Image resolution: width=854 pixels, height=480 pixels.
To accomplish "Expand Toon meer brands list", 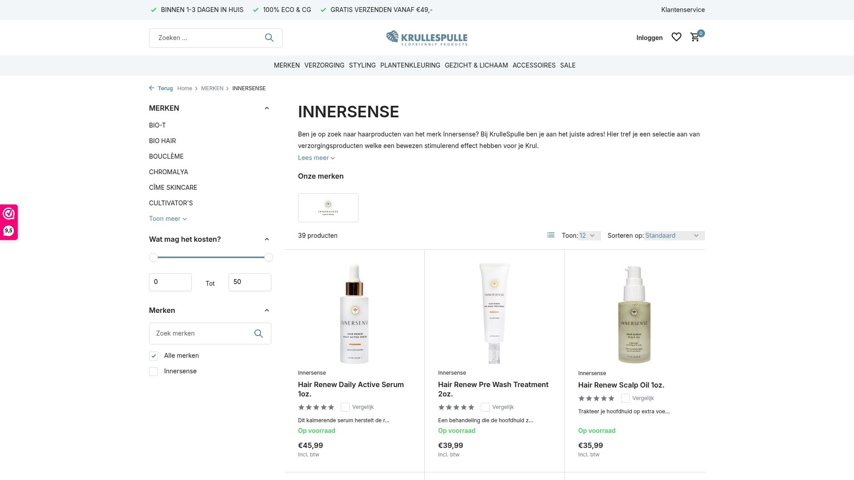I will (168, 219).
